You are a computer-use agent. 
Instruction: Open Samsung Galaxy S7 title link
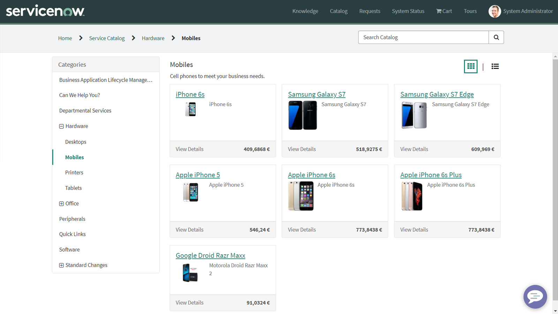317,94
